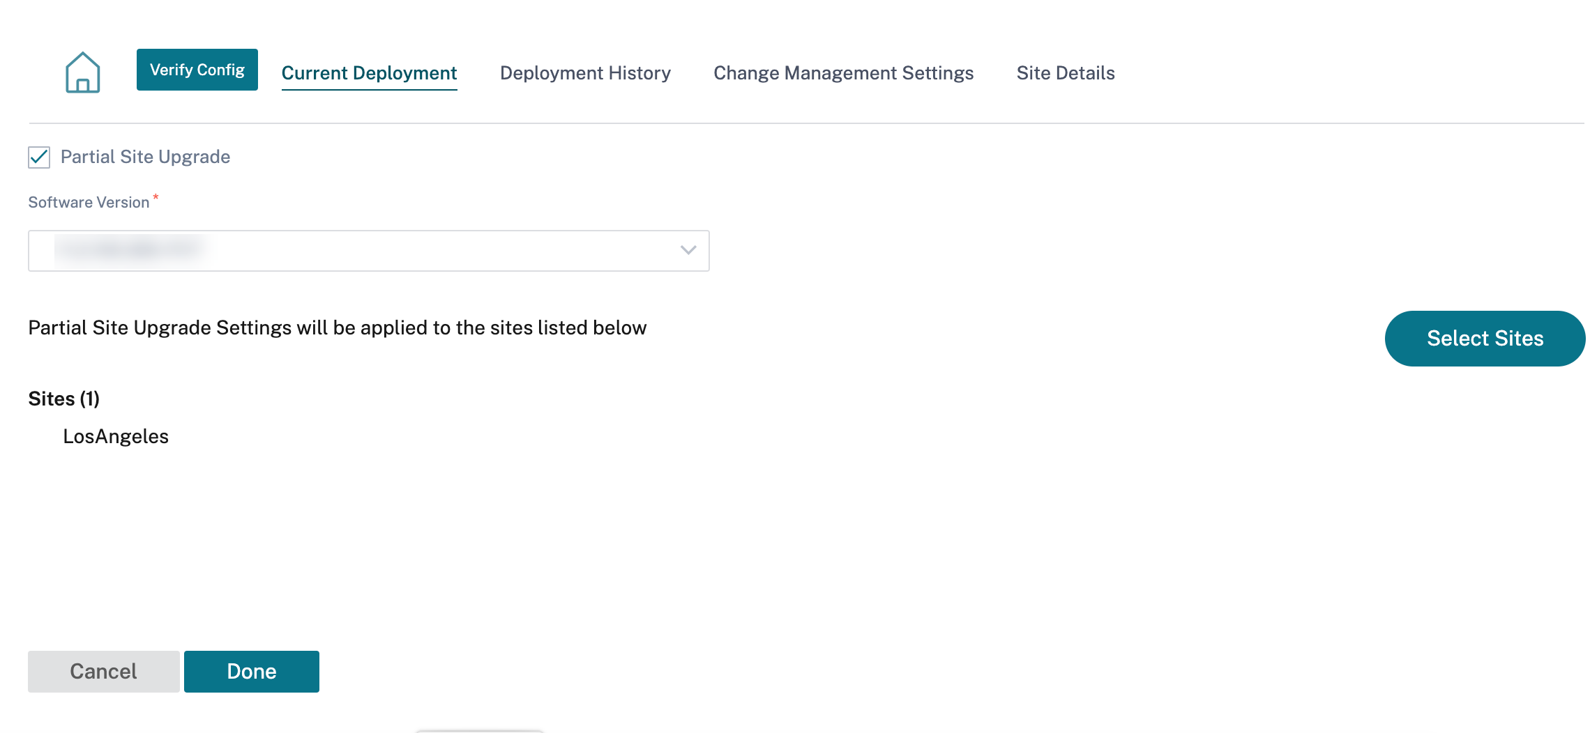The width and height of the screenshot is (1590, 733).
Task: Open the Software Version combo box
Action: pyautogui.click(x=369, y=251)
